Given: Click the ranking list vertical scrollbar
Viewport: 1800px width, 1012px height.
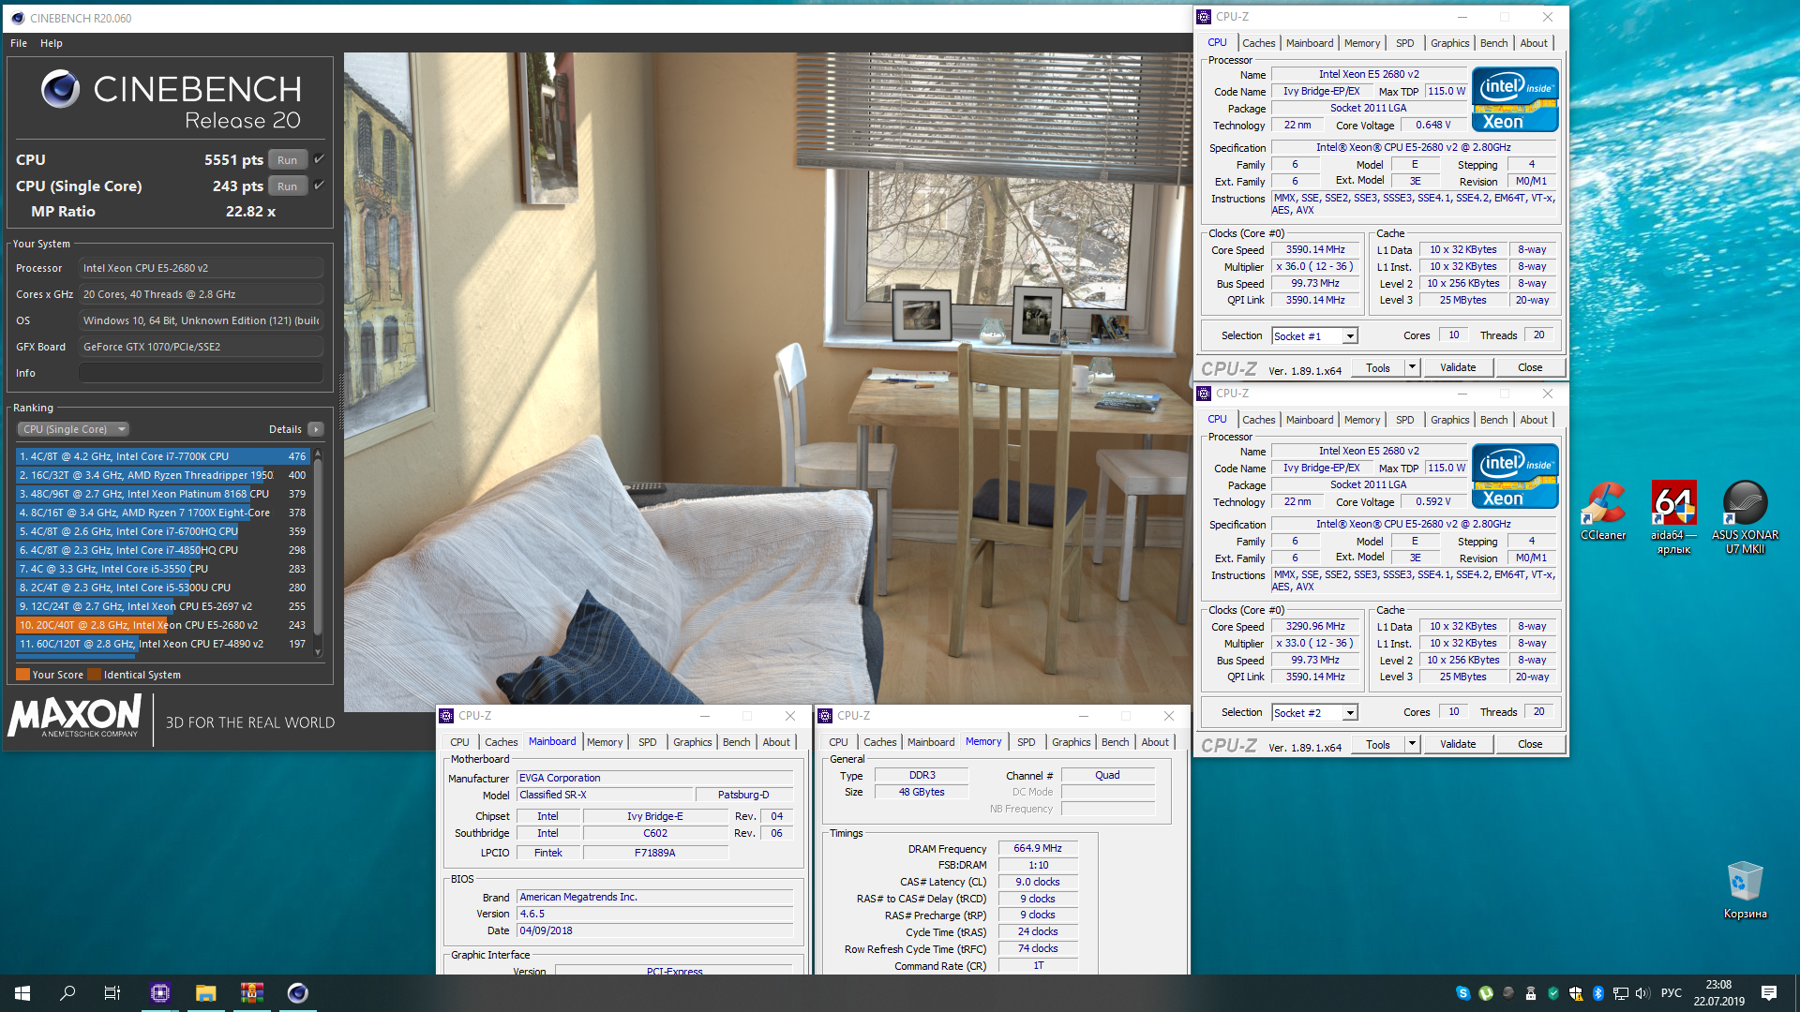Looking at the screenshot, I should [318, 547].
